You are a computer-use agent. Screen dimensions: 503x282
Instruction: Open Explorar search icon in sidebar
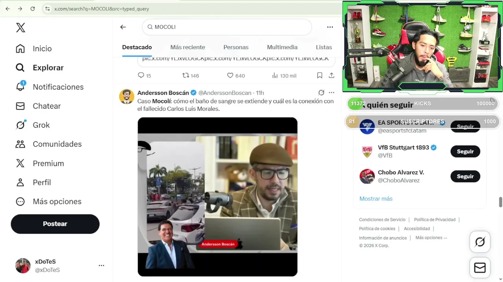[20, 68]
